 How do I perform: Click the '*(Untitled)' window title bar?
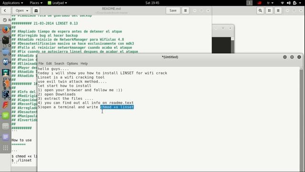point(170,57)
